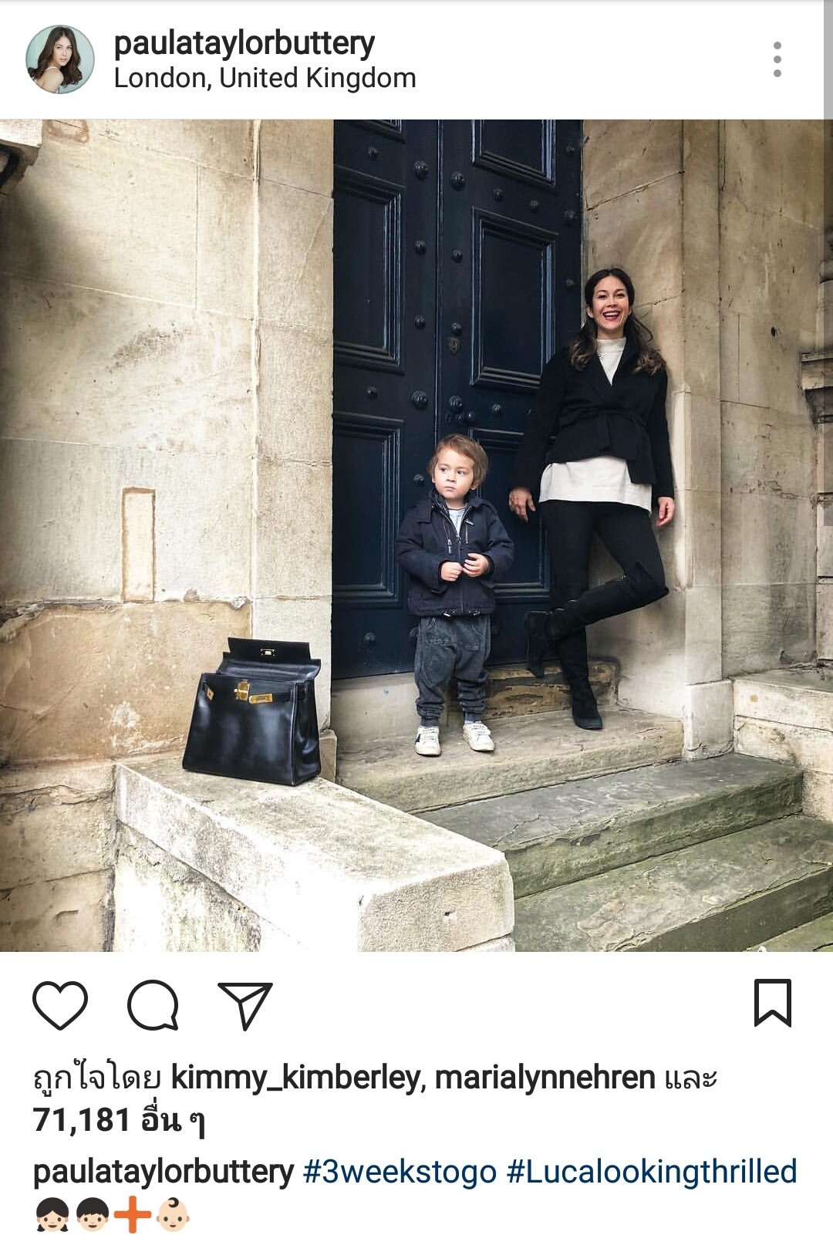Share post via paper plane icon
Viewport: 833px width, 1245px height.
pos(245,1005)
